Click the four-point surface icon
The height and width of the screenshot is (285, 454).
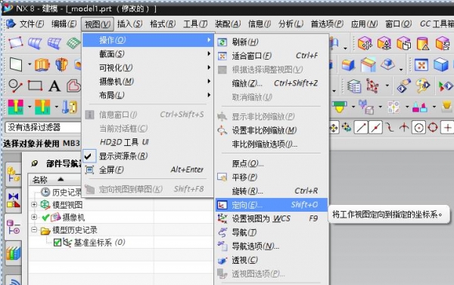pos(15,43)
